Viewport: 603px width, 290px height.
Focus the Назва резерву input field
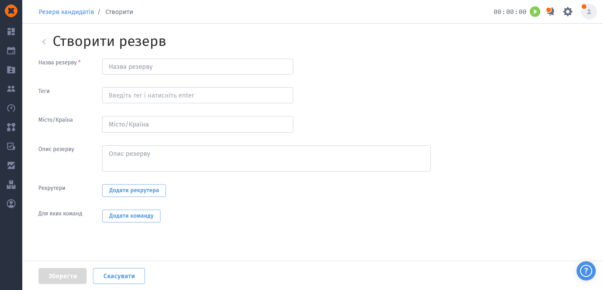(x=198, y=67)
